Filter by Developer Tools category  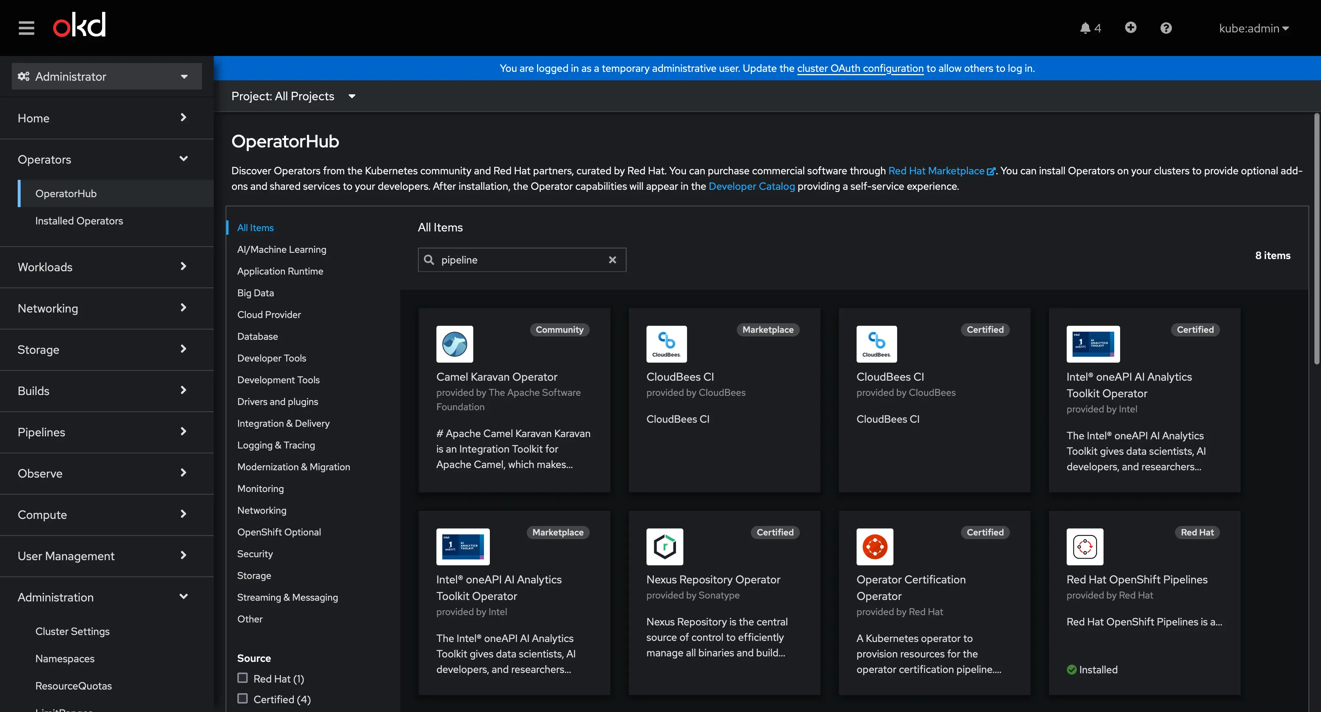click(x=271, y=358)
